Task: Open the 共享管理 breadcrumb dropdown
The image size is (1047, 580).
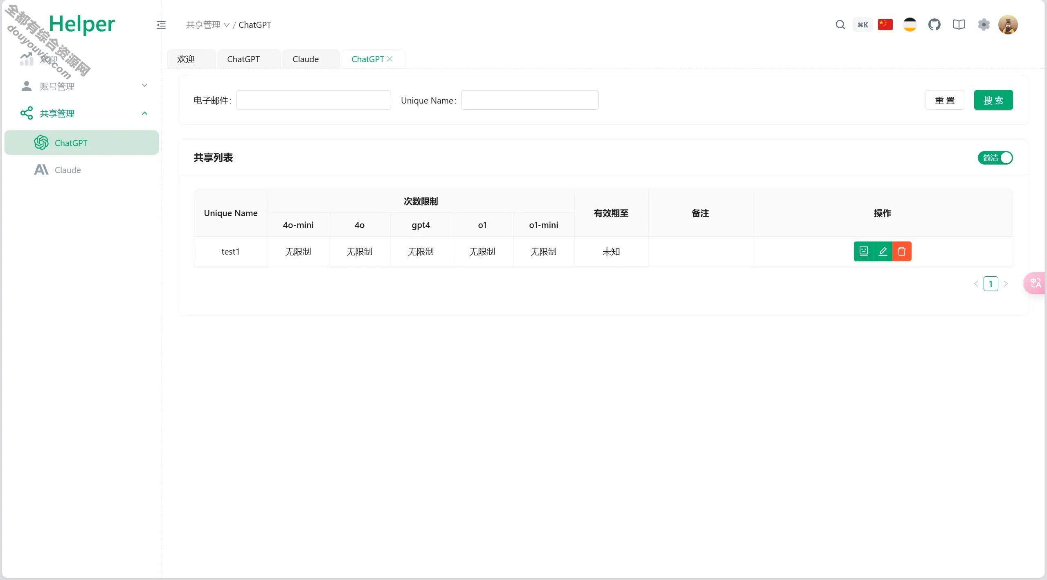Action: [207, 25]
